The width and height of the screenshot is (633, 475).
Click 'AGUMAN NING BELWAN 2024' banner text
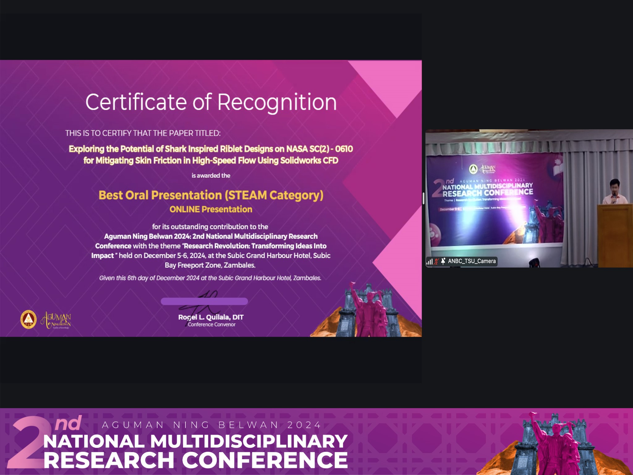[x=211, y=425]
